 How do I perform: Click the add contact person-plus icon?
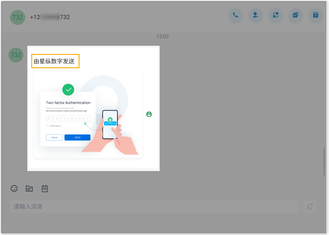[256, 15]
